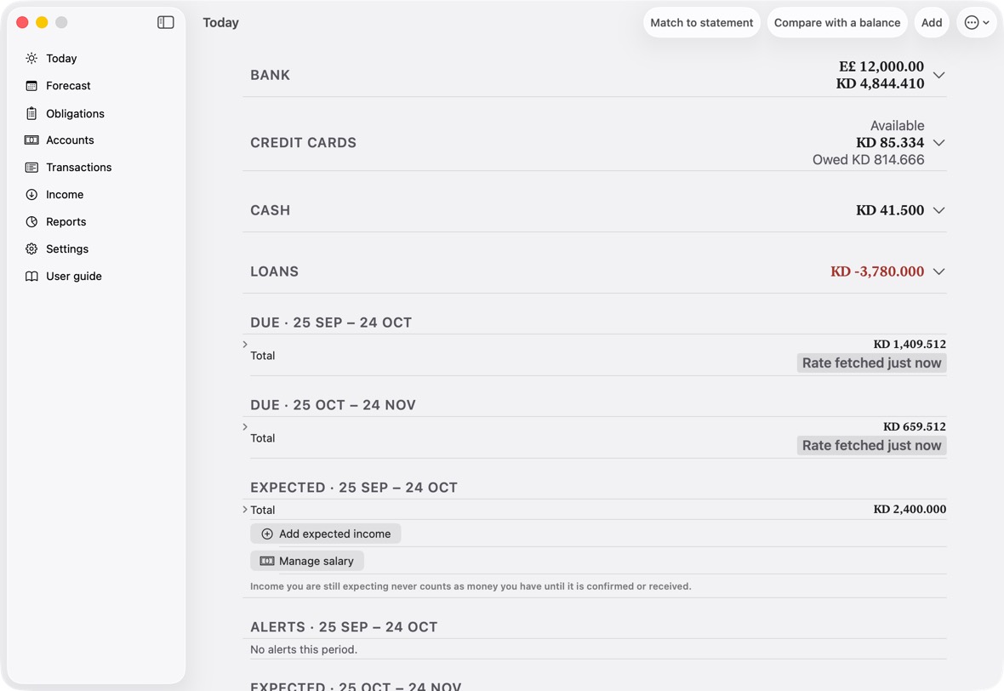This screenshot has width=1004, height=691.
Task: Click the expected total KD 2,400.000
Action: (x=910, y=509)
